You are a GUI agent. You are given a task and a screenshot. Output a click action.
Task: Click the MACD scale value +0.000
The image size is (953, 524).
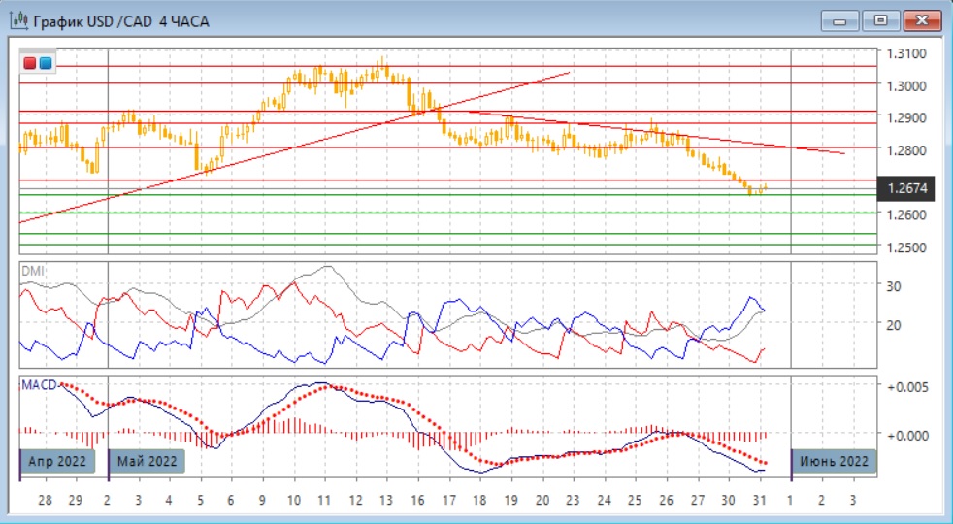tap(907, 436)
